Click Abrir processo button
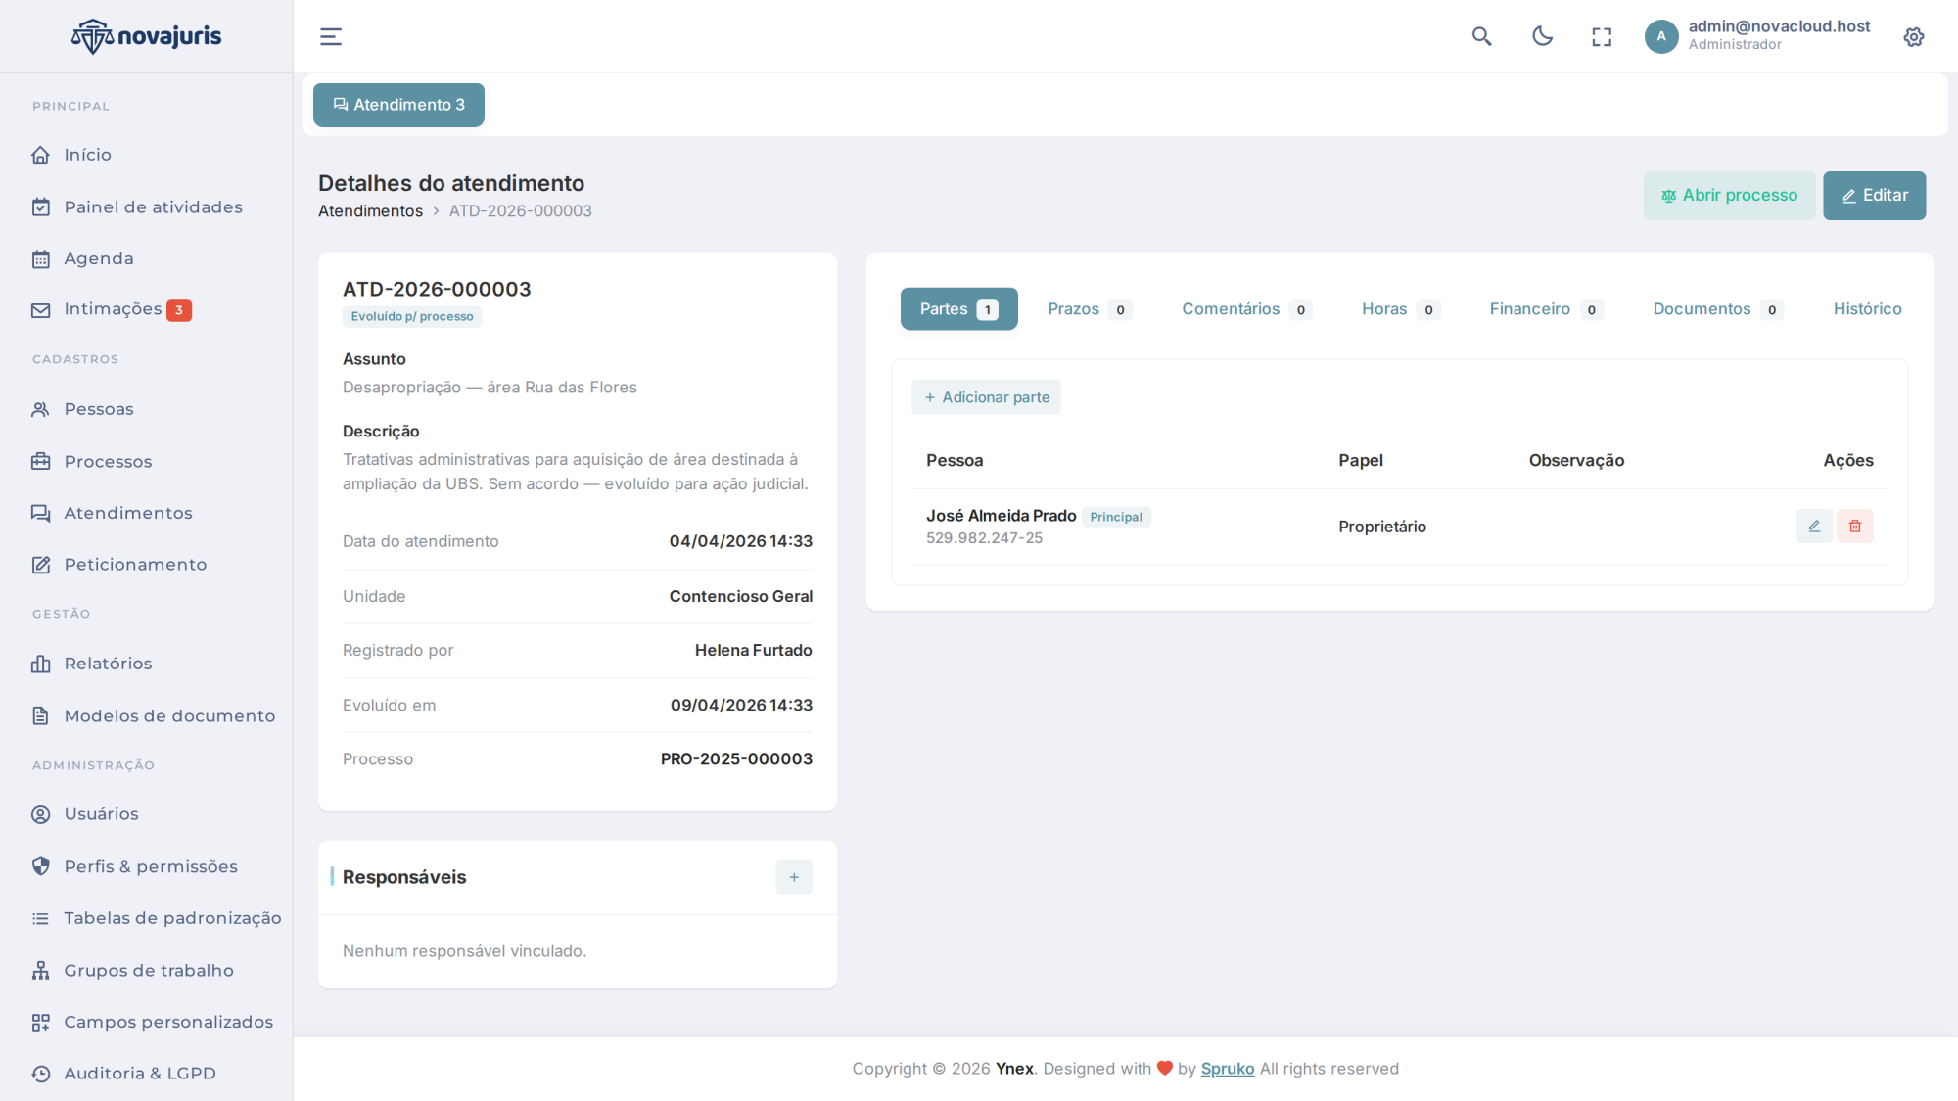The width and height of the screenshot is (1958, 1101). [x=1729, y=196]
